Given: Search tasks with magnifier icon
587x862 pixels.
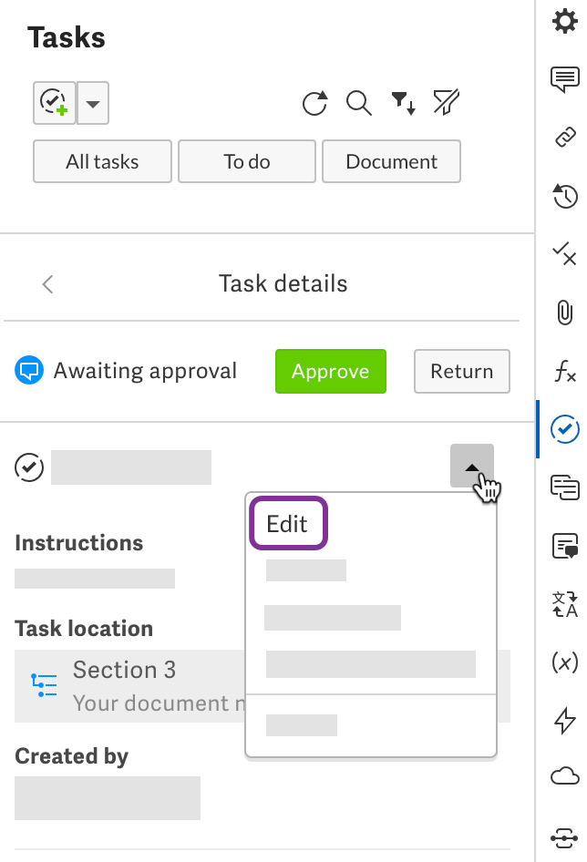Looking at the screenshot, I should click(359, 104).
